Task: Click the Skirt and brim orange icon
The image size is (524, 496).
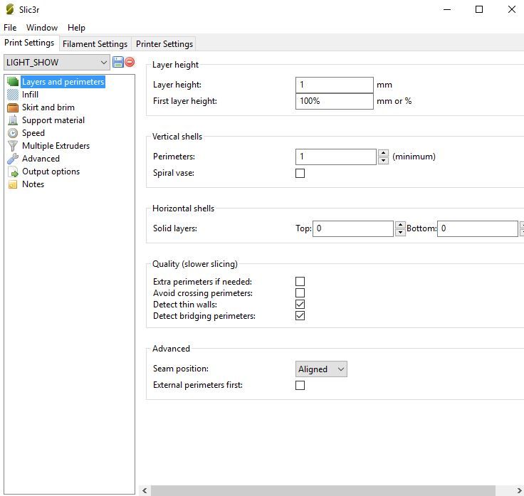Action: (13, 107)
